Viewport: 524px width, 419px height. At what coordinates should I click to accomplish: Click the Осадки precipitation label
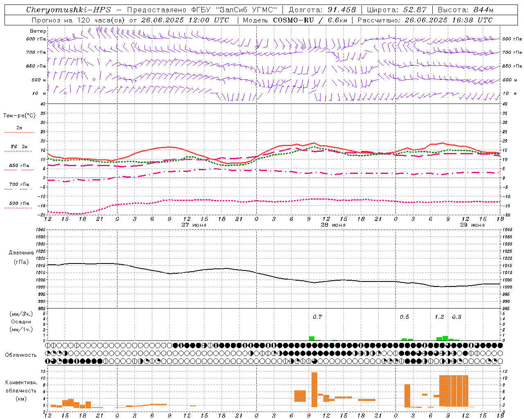click(x=21, y=322)
